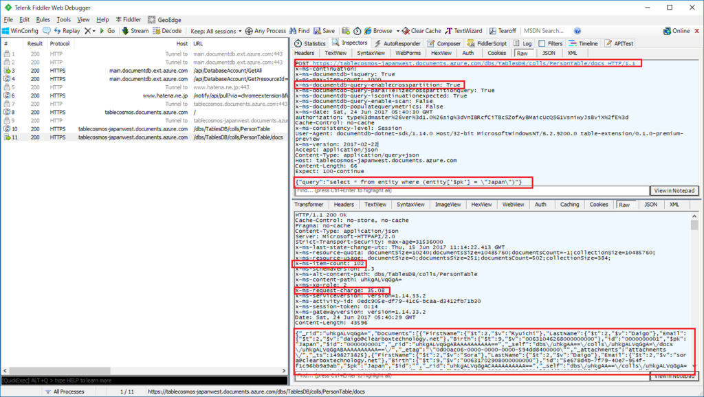Open the Rules menu
This screenshot has height=397, width=704.
pyautogui.click(x=43, y=20)
